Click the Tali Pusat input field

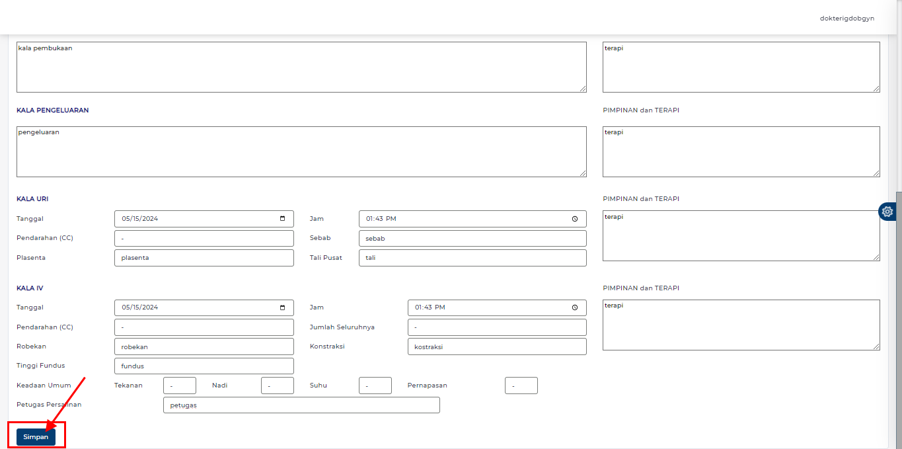pyautogui.click(x=472, y=257)
